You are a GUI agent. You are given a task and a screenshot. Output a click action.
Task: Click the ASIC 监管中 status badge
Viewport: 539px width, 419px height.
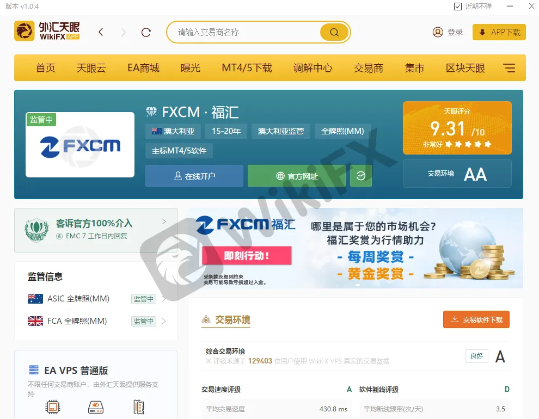pyautogui.click(x=144, y=299)
